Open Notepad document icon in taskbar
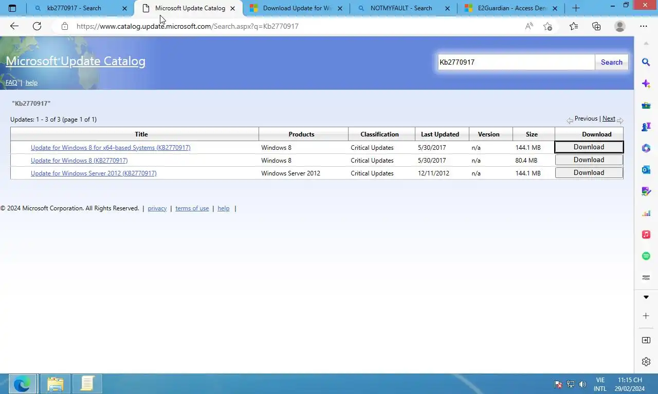 coord(87,384)
